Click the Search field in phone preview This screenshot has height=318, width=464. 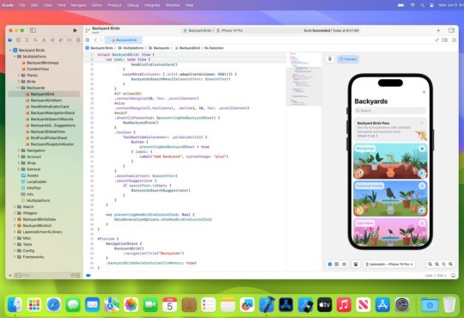(x=390, y=111)
